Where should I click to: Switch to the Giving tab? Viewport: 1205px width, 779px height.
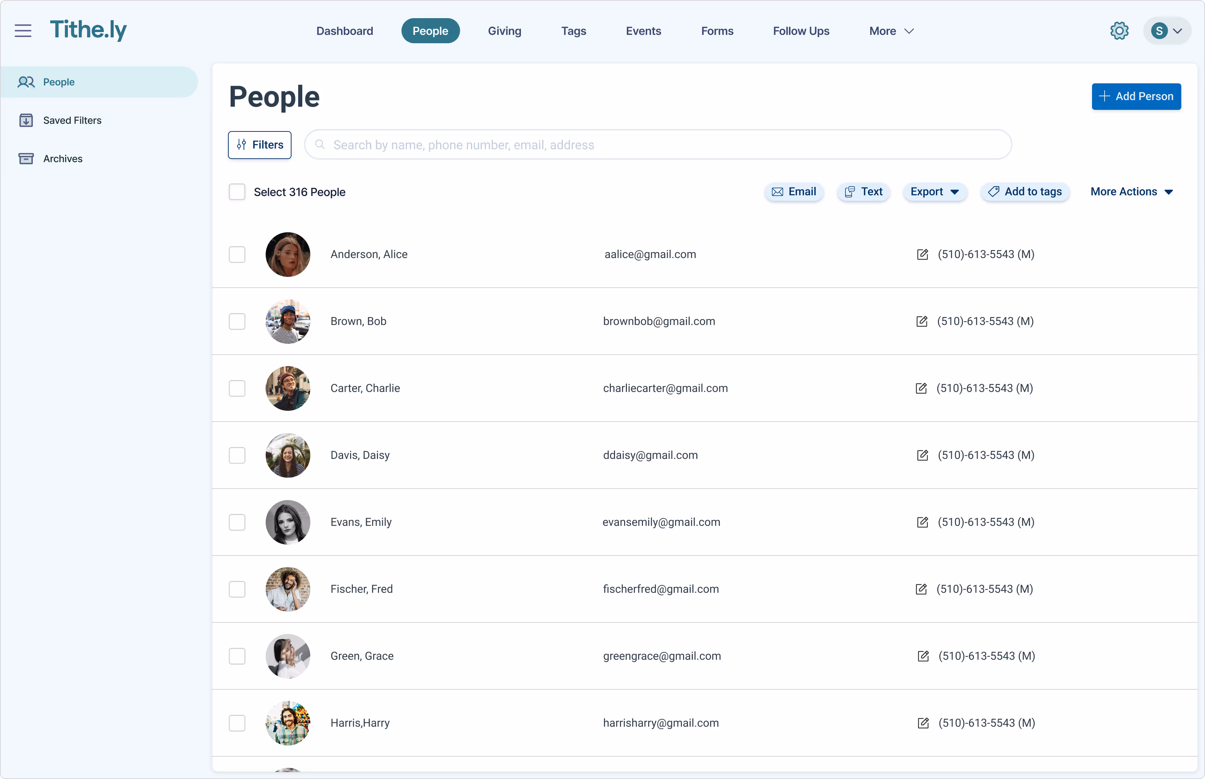(504, 30)
